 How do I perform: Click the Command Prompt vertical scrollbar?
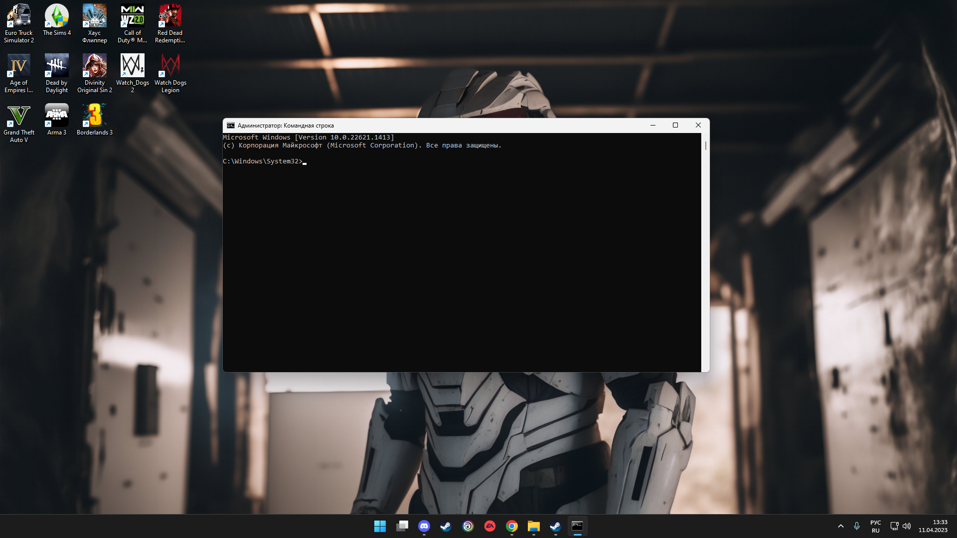coord(705,146)
